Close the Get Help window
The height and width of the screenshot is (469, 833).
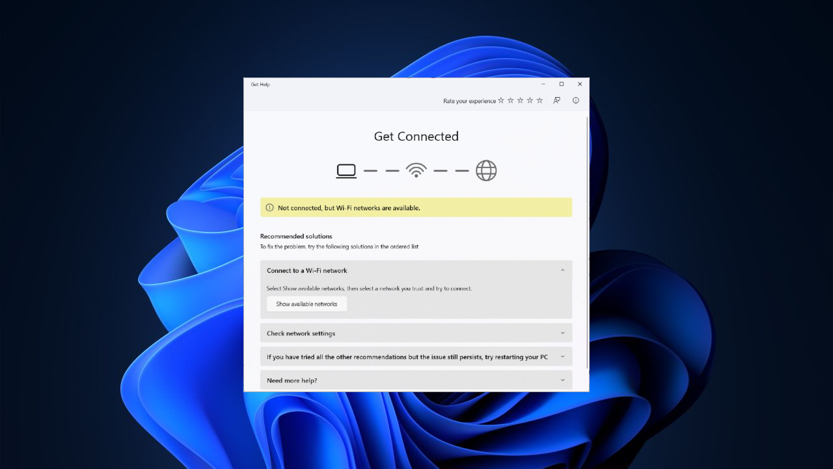[580, 84]
